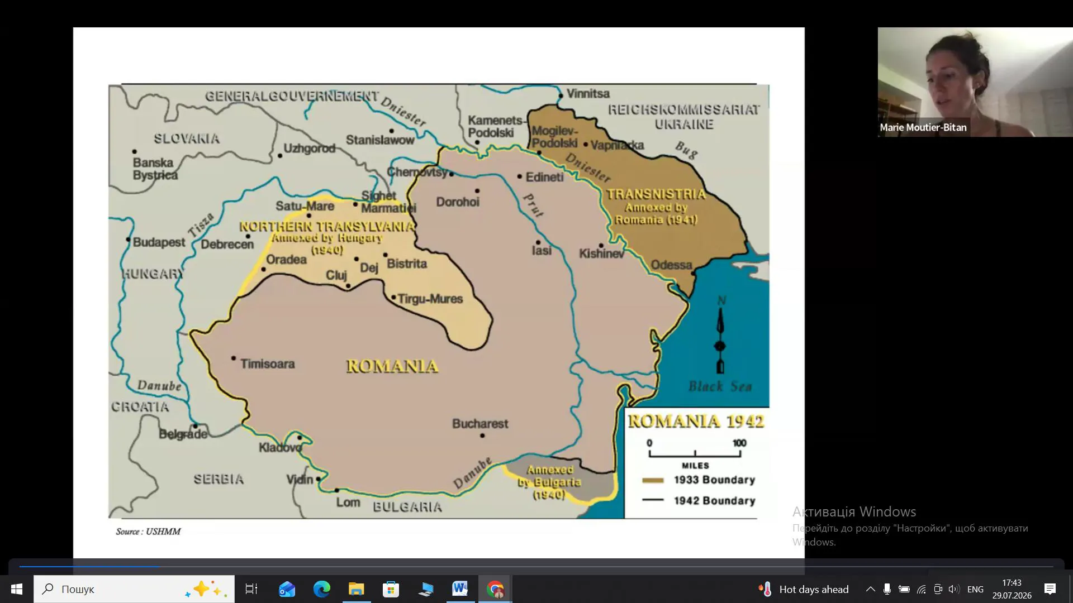Launch Outlook from the taskbar
Viewport: 1073px width, 603px height.
click(x=287, y=589)
